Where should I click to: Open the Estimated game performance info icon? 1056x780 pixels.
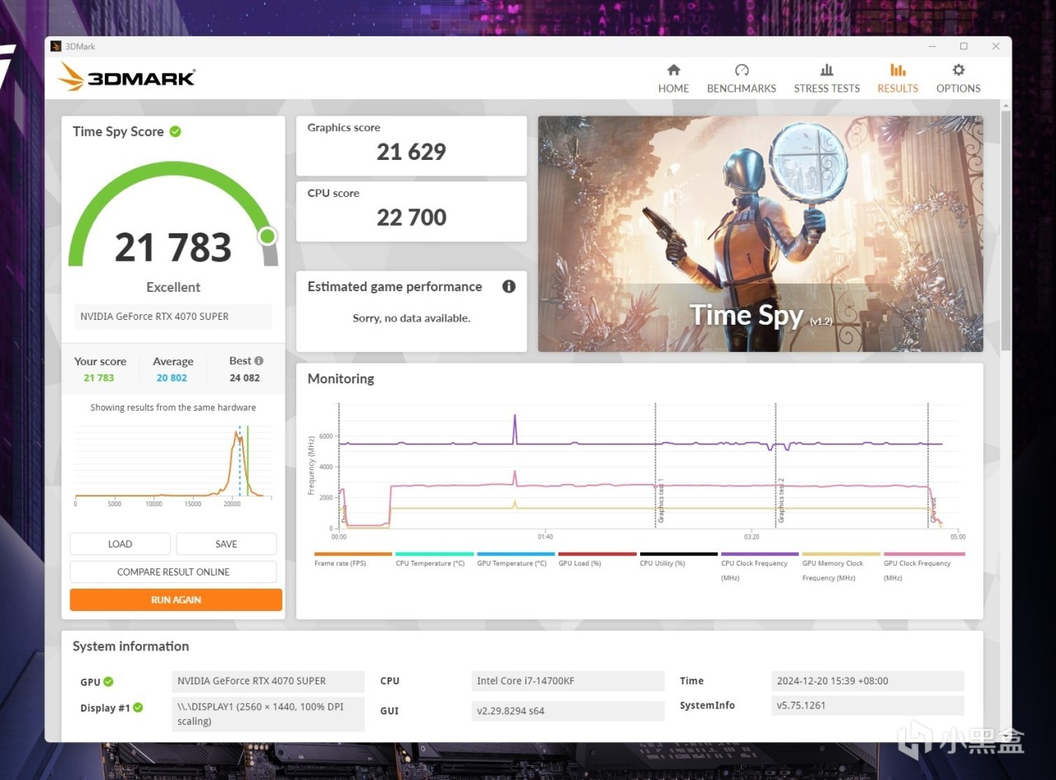click(509, 286)
